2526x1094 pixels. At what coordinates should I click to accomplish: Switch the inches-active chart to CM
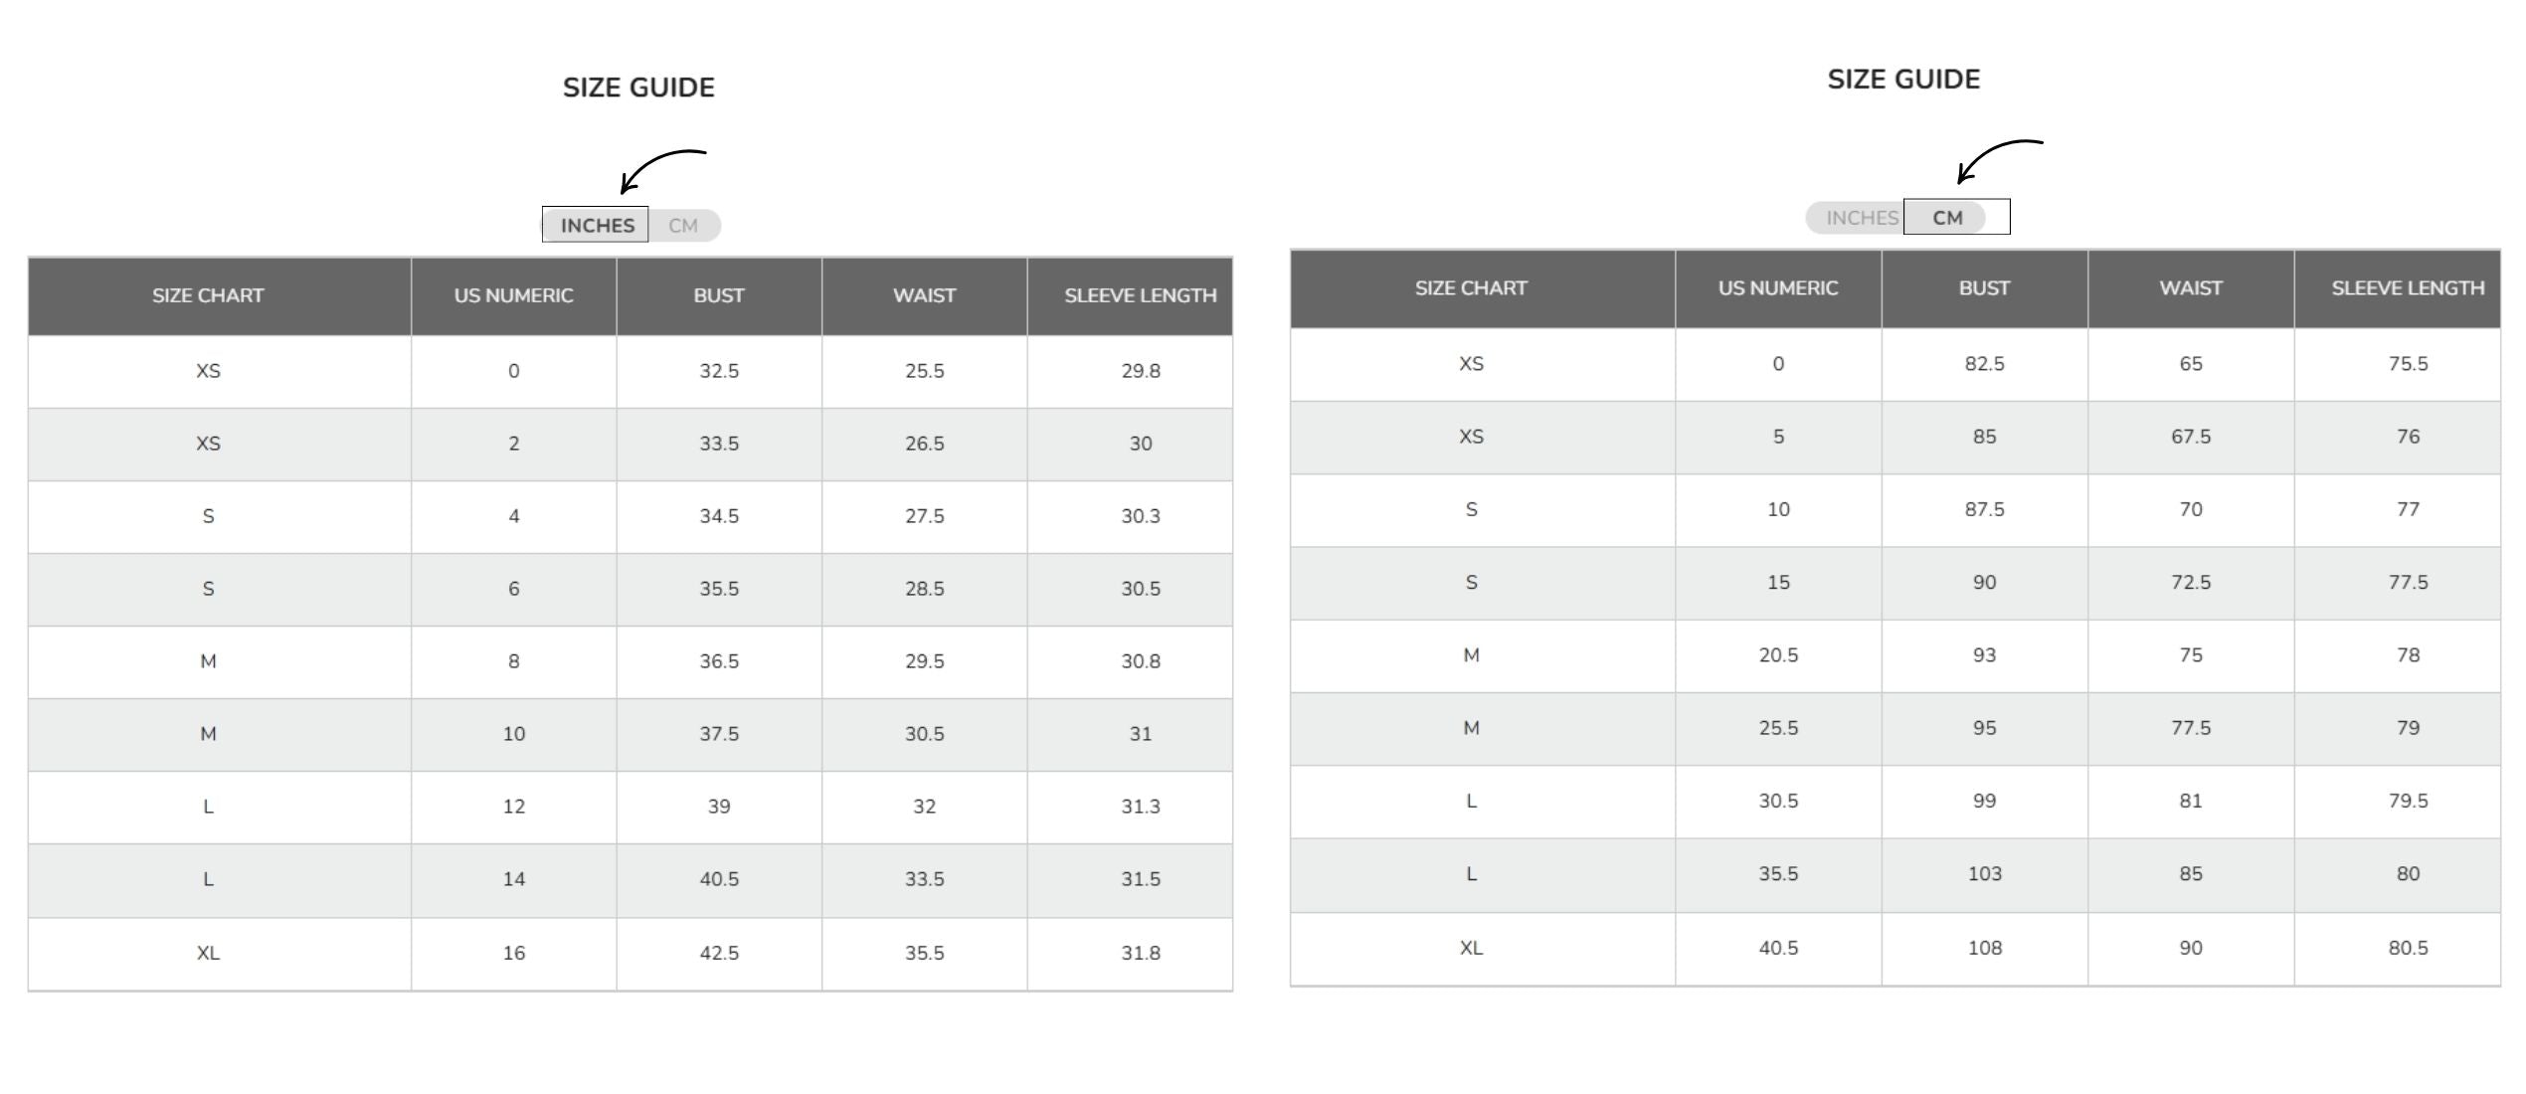pyautogui.click(x=683, y=226)
